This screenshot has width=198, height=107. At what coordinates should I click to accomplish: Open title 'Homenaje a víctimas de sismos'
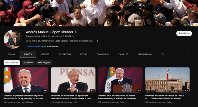click(x=164, y=97)
